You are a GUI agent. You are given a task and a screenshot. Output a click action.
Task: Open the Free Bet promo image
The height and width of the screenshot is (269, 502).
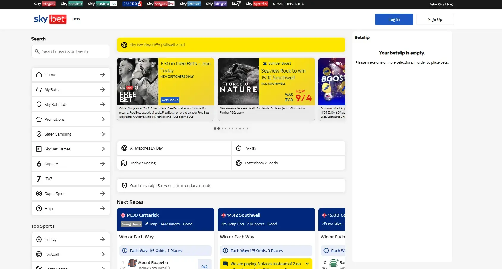[138, 81]
